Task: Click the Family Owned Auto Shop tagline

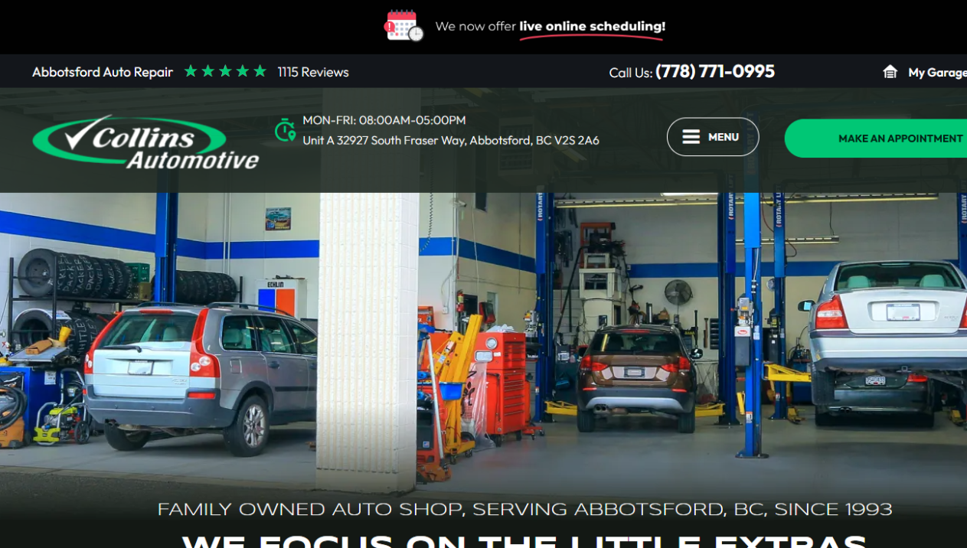Action: (524, 509)
